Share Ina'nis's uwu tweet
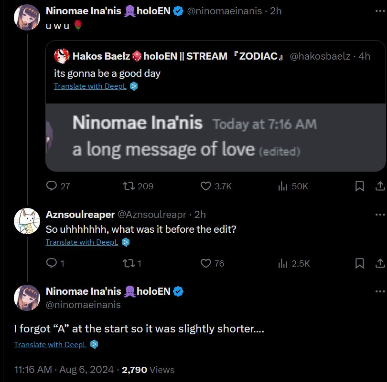The width and height of the screenshot is (387, 382). pos(380,186)
